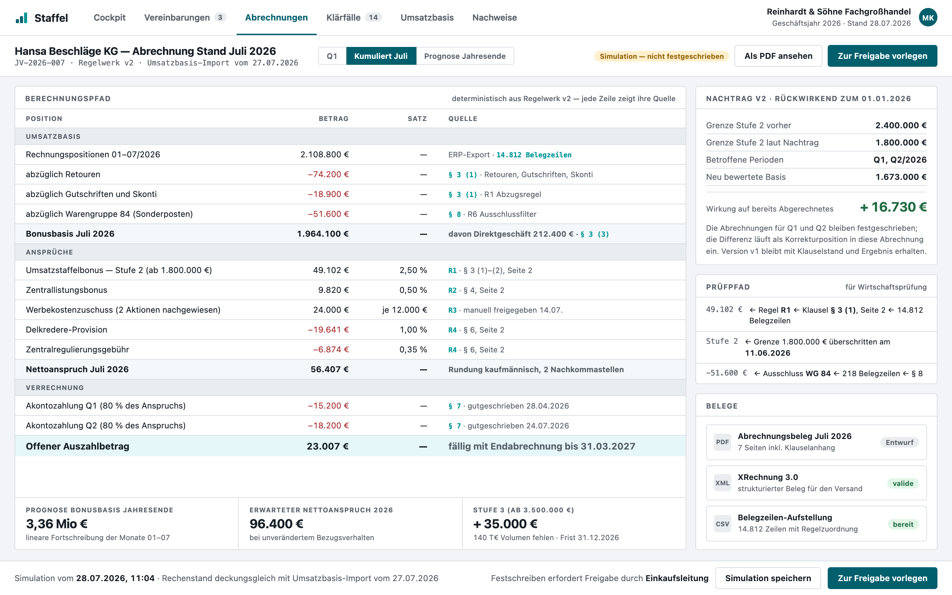Open the Umsatzbasis tab

tap(427, 18)
